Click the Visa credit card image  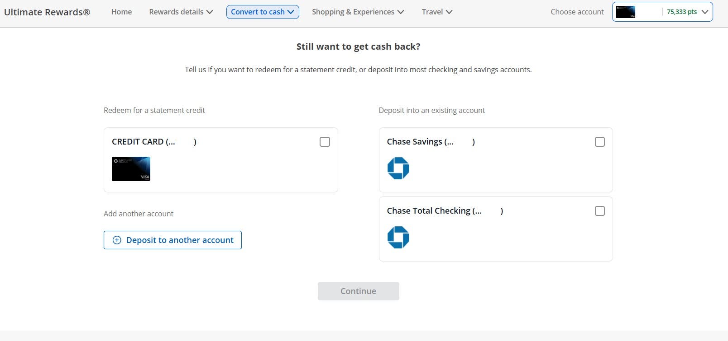131,169
